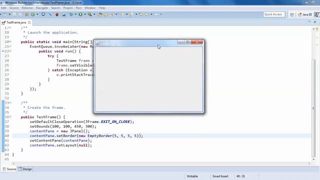Open dropdown next to green refresh icon
This screenshot has width=320, height=180.
pyautogui.click(x=37, y=14)
